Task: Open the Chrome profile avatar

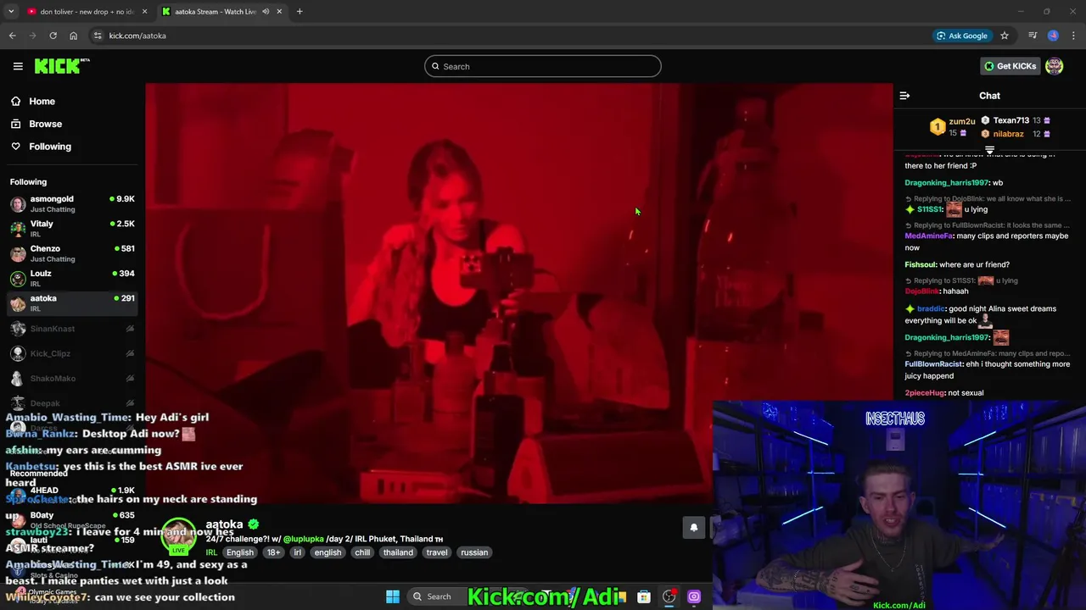Action: pyautogui.click(x=1053, y=36)
